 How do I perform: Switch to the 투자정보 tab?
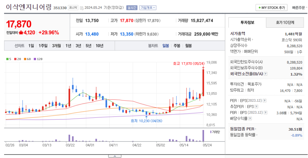pyautogui.click(x=247, y=23)
